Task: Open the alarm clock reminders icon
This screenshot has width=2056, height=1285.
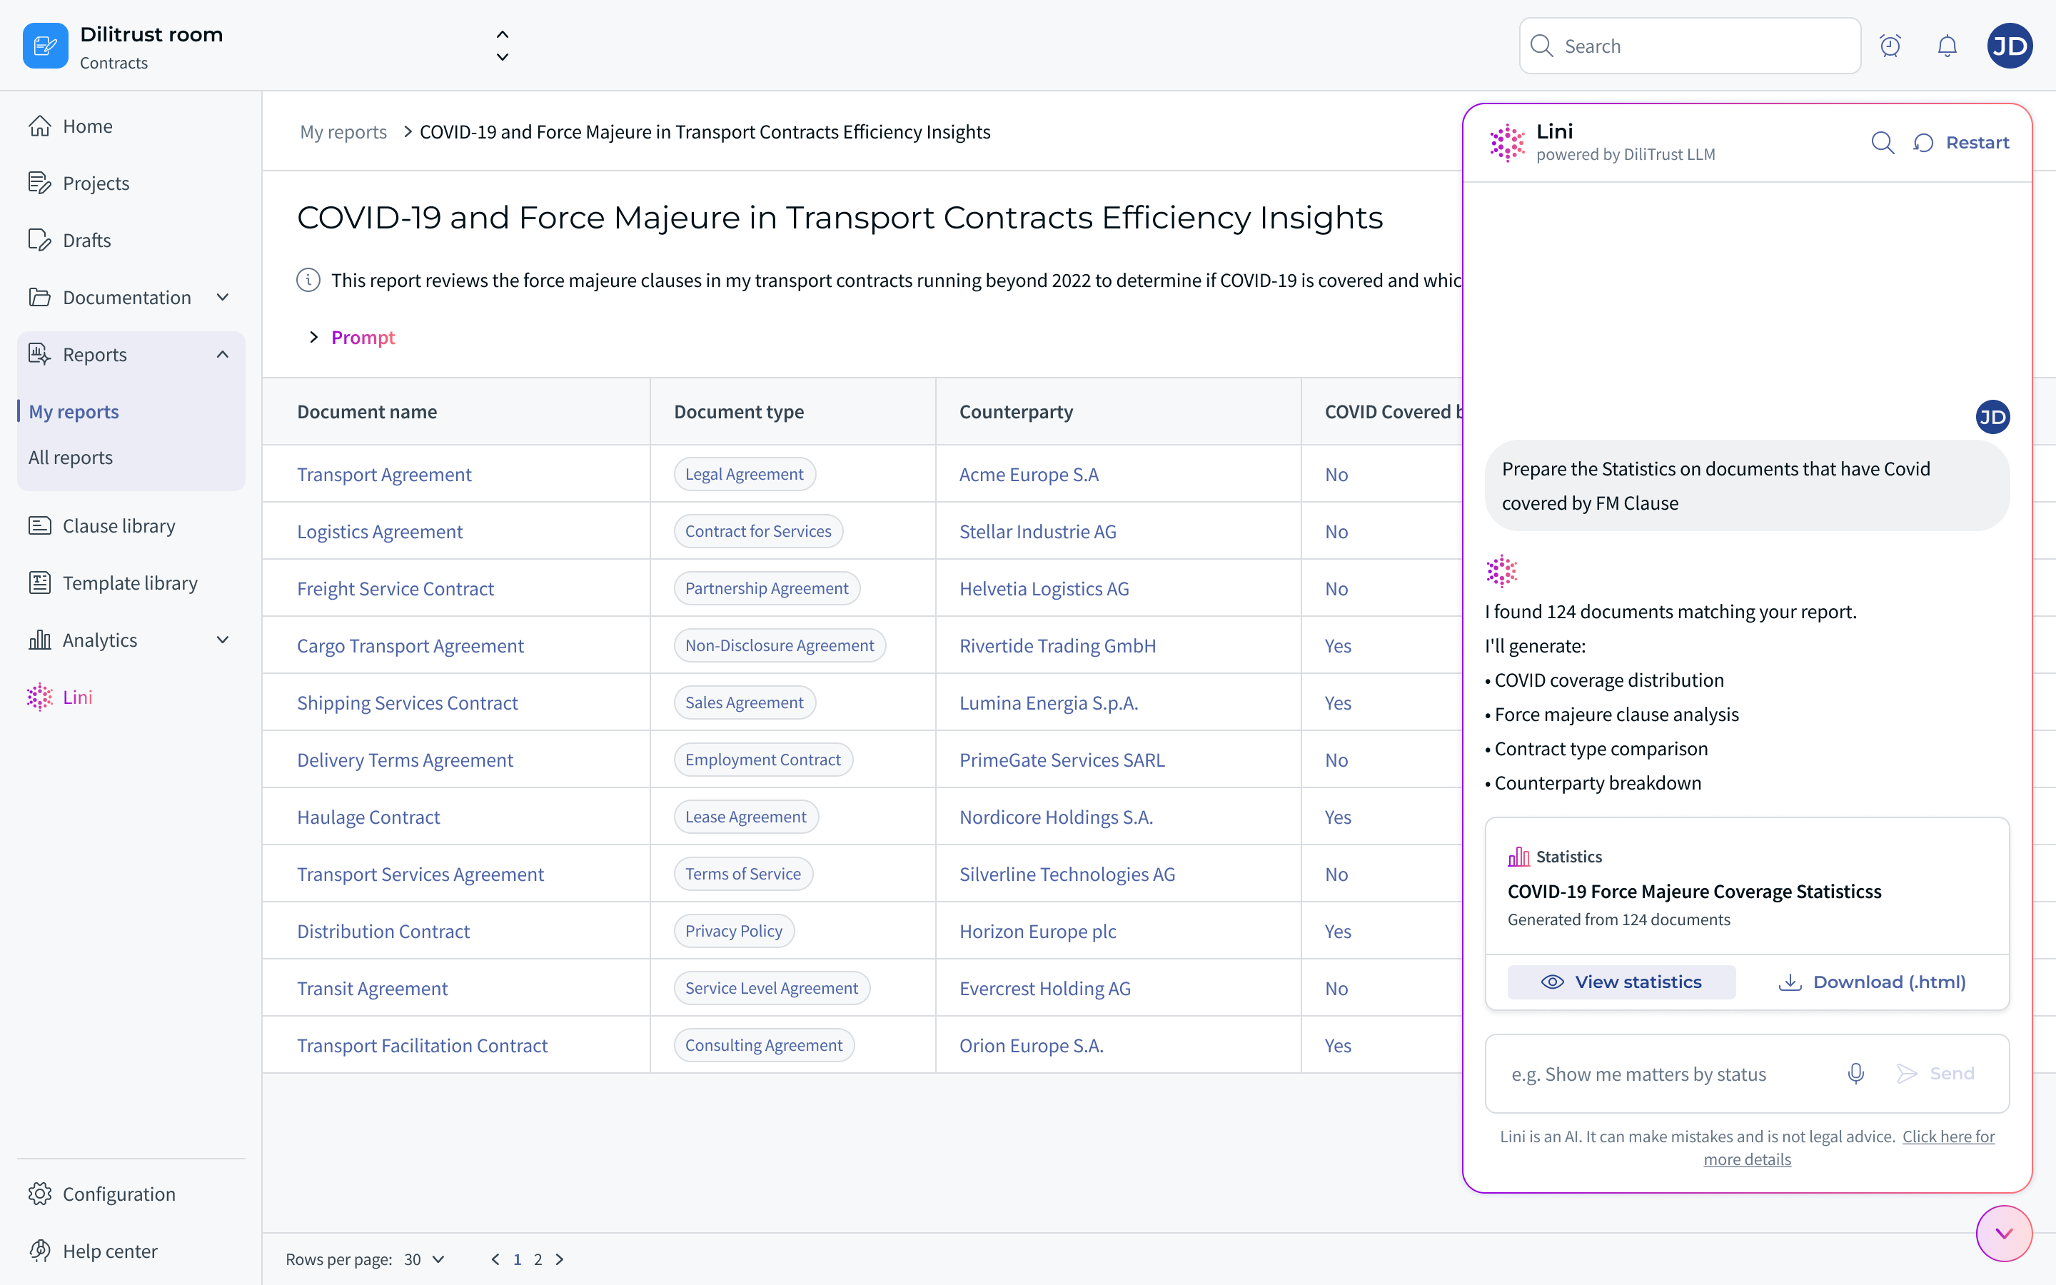Action: [x=1890, y=46]
